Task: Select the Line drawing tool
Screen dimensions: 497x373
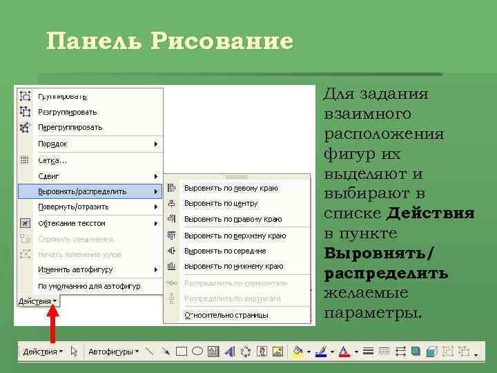Action: [x=149, y=352]
